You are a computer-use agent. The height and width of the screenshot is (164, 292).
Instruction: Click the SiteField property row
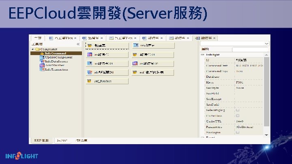234,105
